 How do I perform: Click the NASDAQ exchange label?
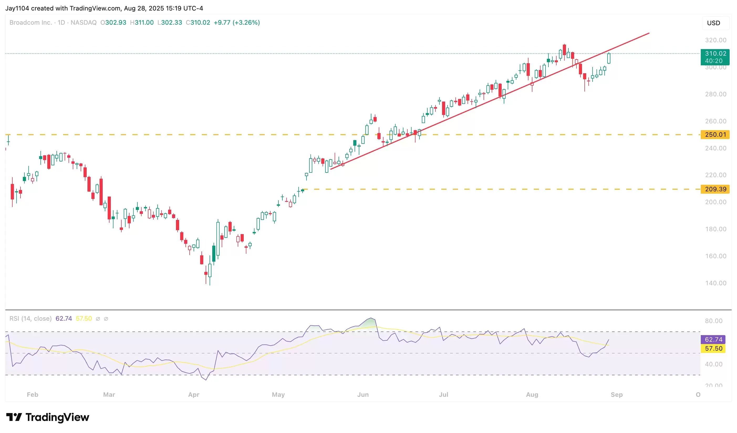[x=83, y=23]
